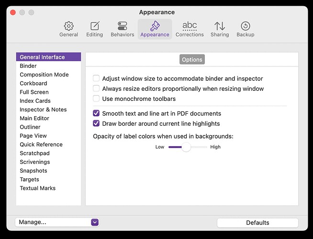Enable Adjust window size to accommodate binder checkbox
This screenshot has width=313, height=239.
tap(96, 78)
